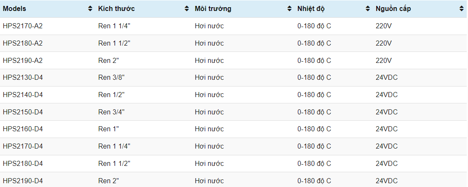This screenshot has height=187, width=468.
Task: Click sort arrows icon in Models column
Action: coord(90,9)
